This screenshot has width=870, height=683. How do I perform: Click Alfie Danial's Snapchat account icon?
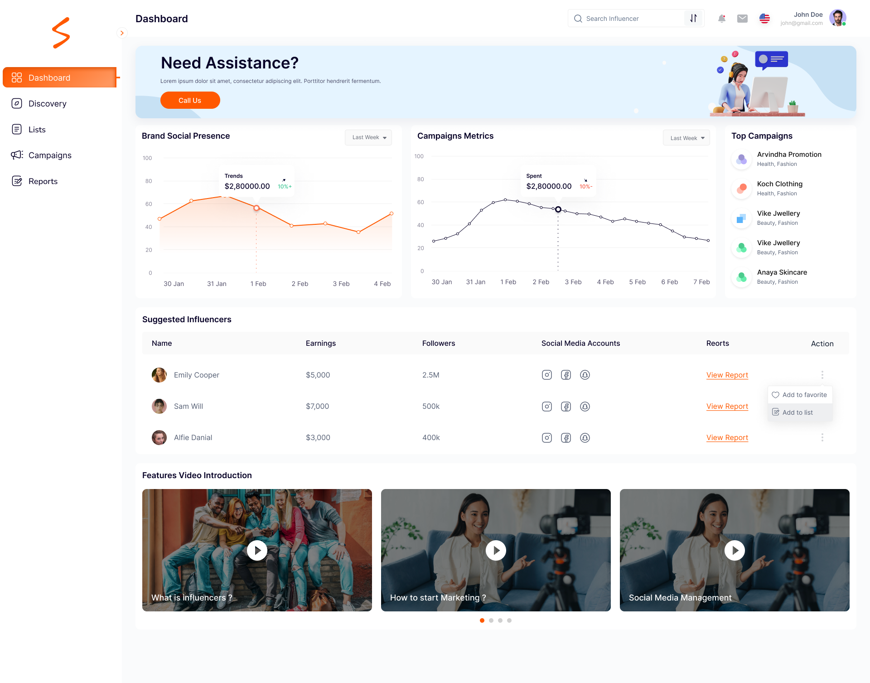585,437
